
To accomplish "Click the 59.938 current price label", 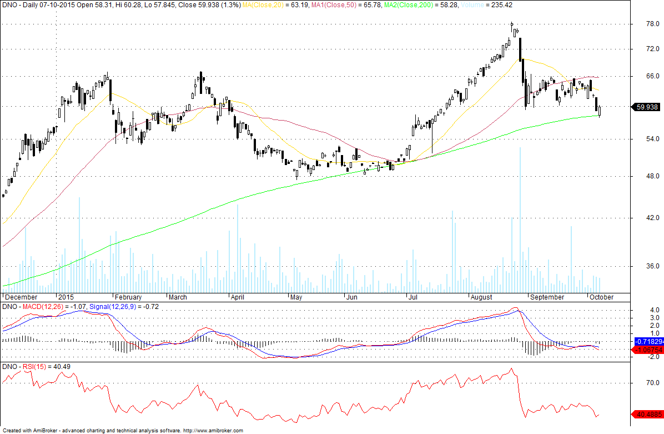I will [x=647, y=107].
